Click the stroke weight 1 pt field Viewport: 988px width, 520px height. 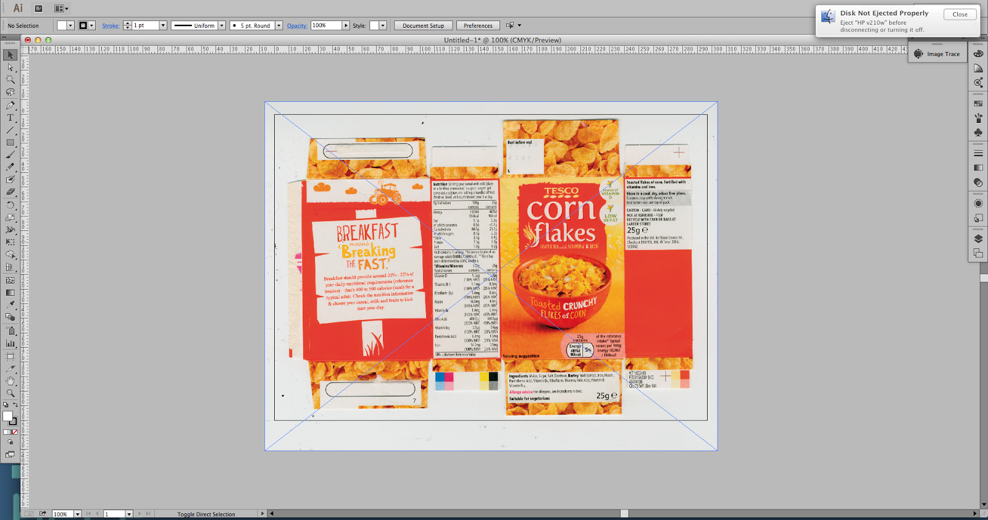146,25
